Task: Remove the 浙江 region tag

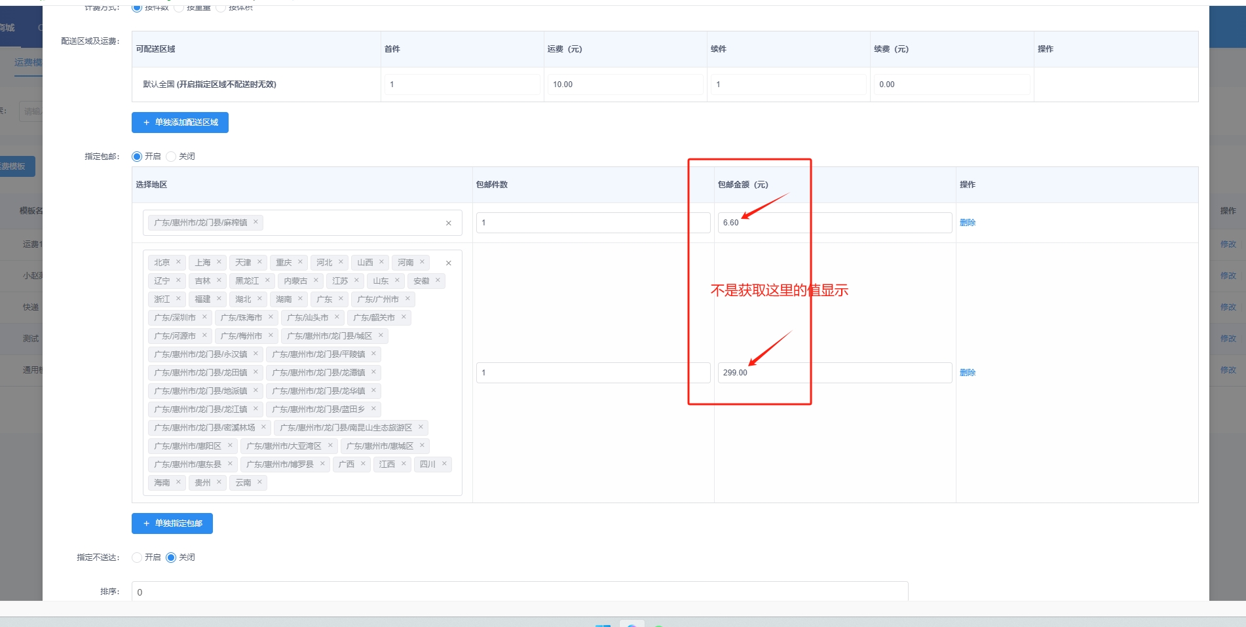Action: [x=178, y=299]
